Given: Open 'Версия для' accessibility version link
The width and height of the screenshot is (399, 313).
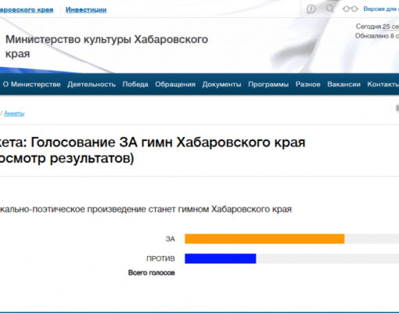Looking at the screenshot, I should [x=381, y=9].
